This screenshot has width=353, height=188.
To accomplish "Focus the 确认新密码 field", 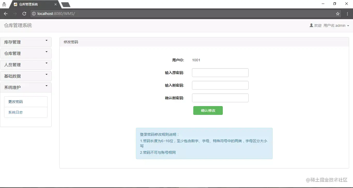I will pyautogui.click(x=220, y=98).
